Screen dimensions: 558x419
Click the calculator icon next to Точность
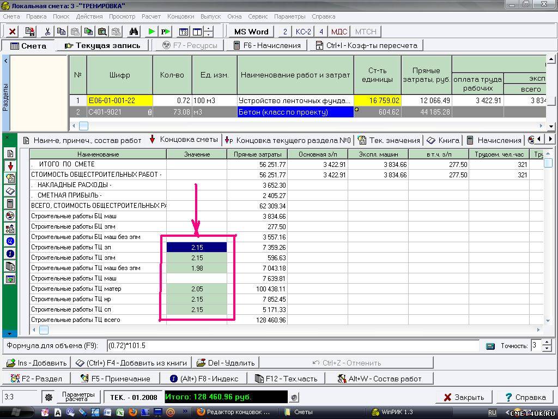[490, 346]
